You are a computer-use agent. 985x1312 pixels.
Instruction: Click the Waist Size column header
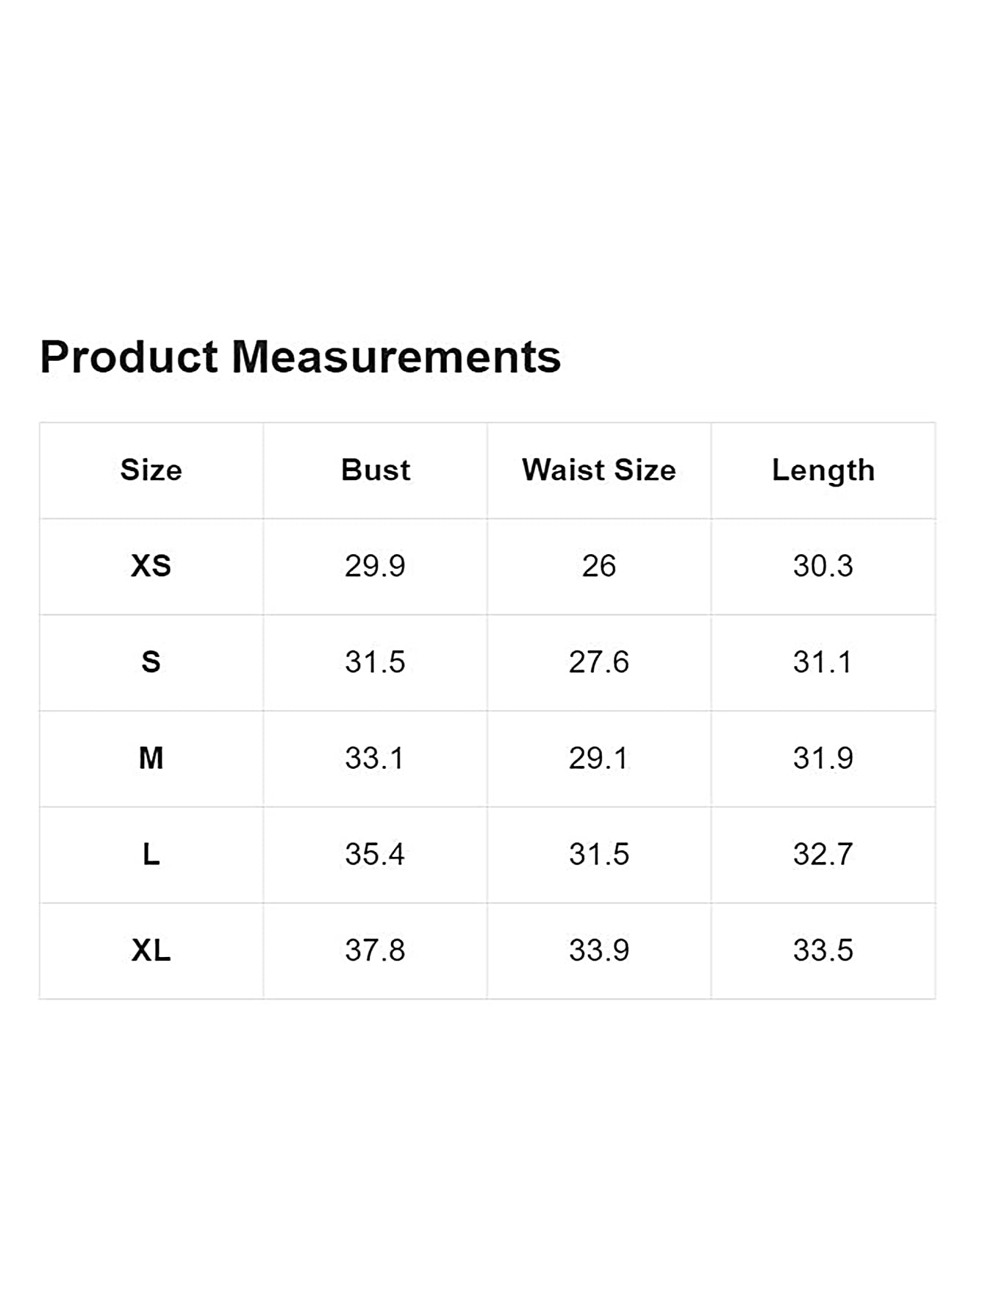click(599, 470)
